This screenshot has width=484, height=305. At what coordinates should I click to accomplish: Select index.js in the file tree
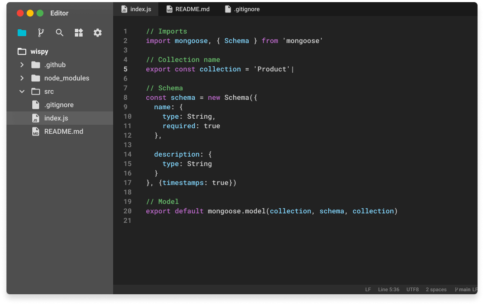click(60, 118)
